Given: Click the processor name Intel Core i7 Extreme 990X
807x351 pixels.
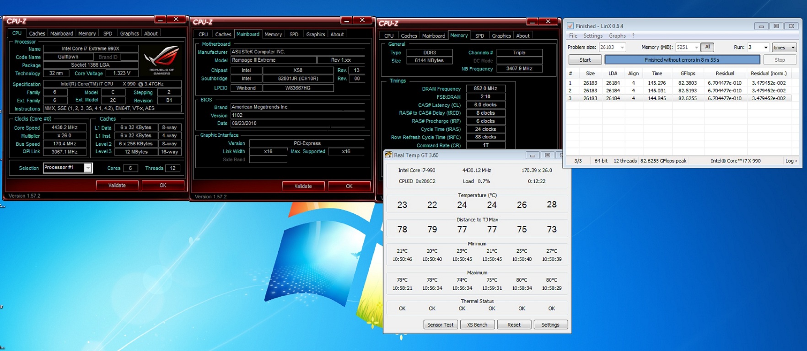Looking at the screenshot, I should [x=91, y=48].
